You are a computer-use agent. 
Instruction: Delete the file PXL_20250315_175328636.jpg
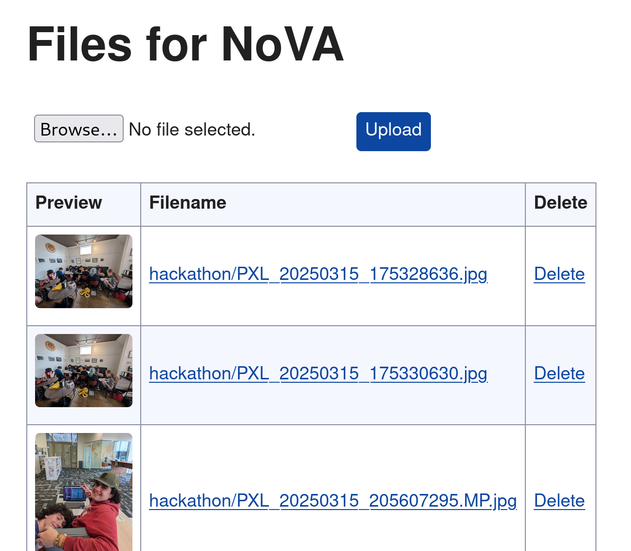(x=559, y=274)
